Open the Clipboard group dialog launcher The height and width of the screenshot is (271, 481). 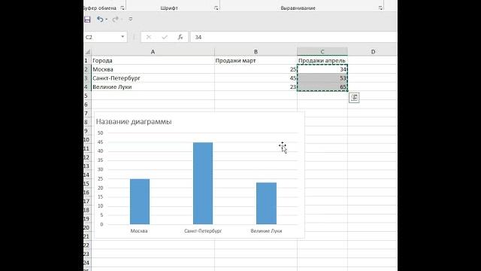click(123, 8)
